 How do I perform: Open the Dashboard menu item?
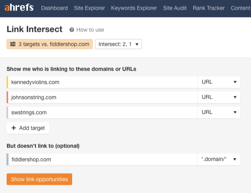[x=54, y=8]
